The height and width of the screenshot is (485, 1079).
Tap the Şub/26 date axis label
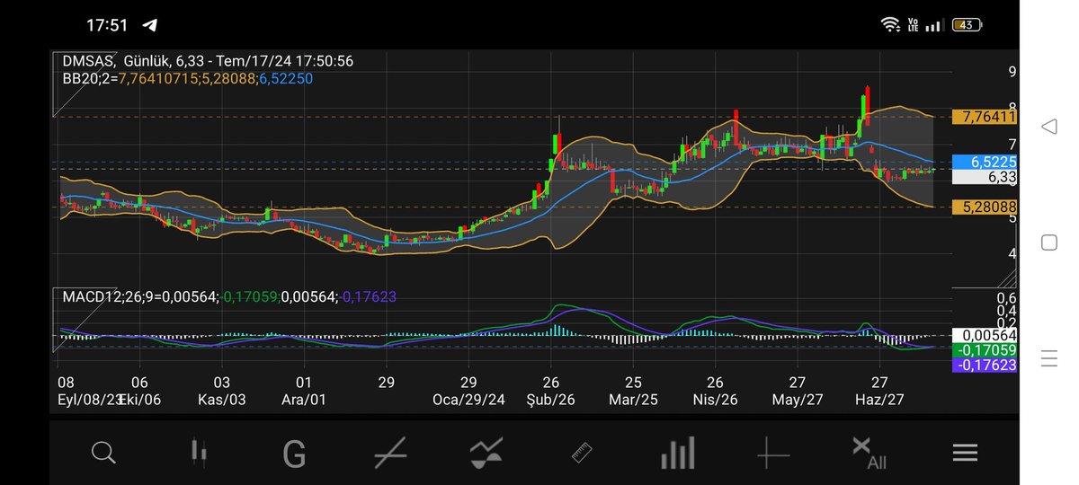(x=549, y=400)
